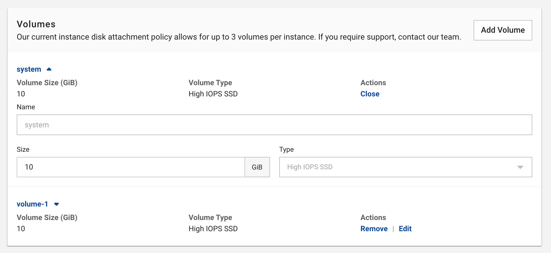This screenshot has width=551, height=253.
Task: Click the Type dropdown arrow icon
Action: (x=520, y=167)
